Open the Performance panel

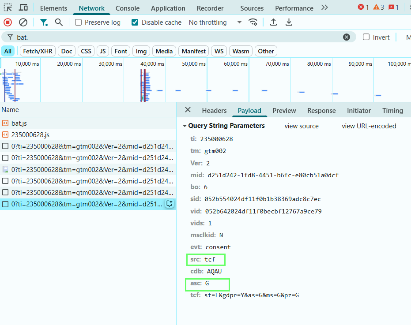294,8
